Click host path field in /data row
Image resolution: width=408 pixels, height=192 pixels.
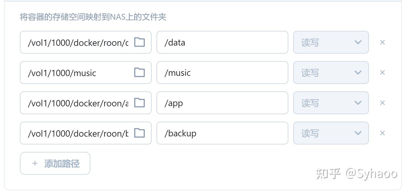pos(78,42)
